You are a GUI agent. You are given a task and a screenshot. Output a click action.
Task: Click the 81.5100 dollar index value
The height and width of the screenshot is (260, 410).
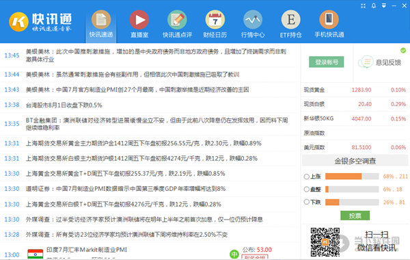pos(361,147)
